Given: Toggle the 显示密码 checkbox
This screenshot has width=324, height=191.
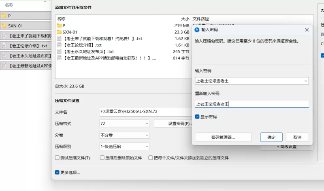Looking at the screenshot, I should click(197, 117).
